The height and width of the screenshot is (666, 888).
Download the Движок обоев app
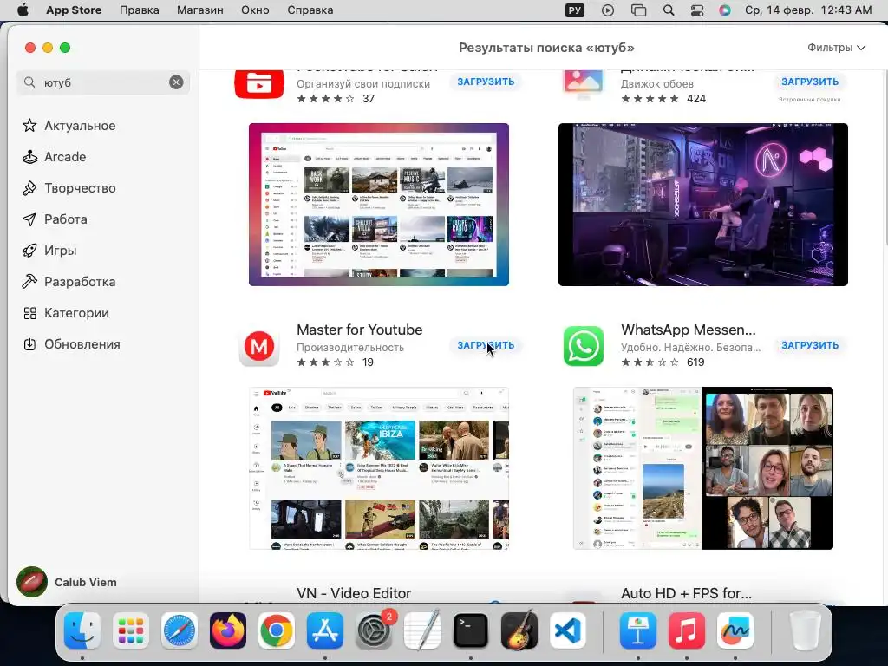[810, 82]
